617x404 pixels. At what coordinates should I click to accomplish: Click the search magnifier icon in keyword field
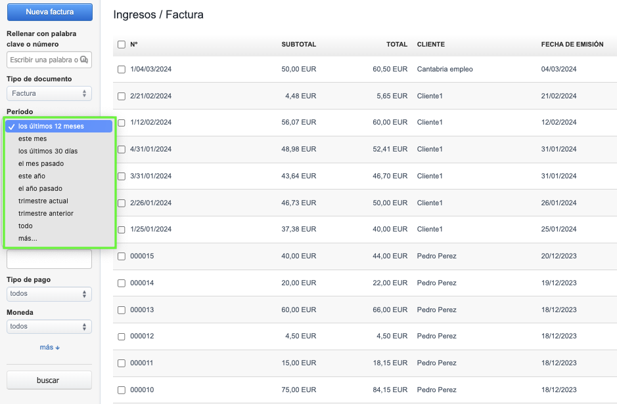pyautogui.click(x=83, y=60)
